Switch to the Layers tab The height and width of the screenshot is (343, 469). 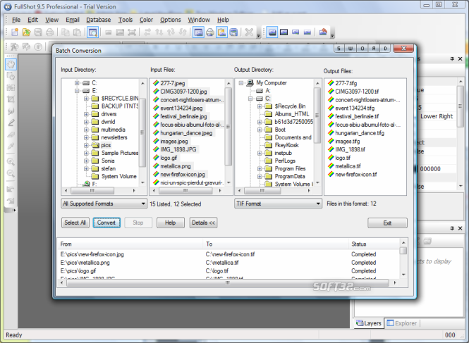coord(369,323)
